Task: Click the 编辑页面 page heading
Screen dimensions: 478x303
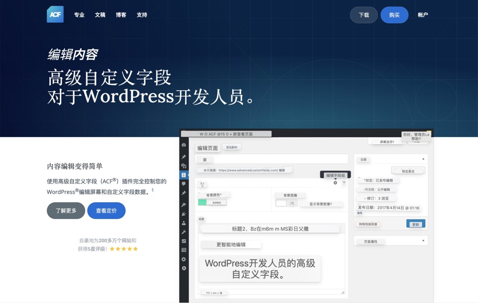Action: pos(208,148)
